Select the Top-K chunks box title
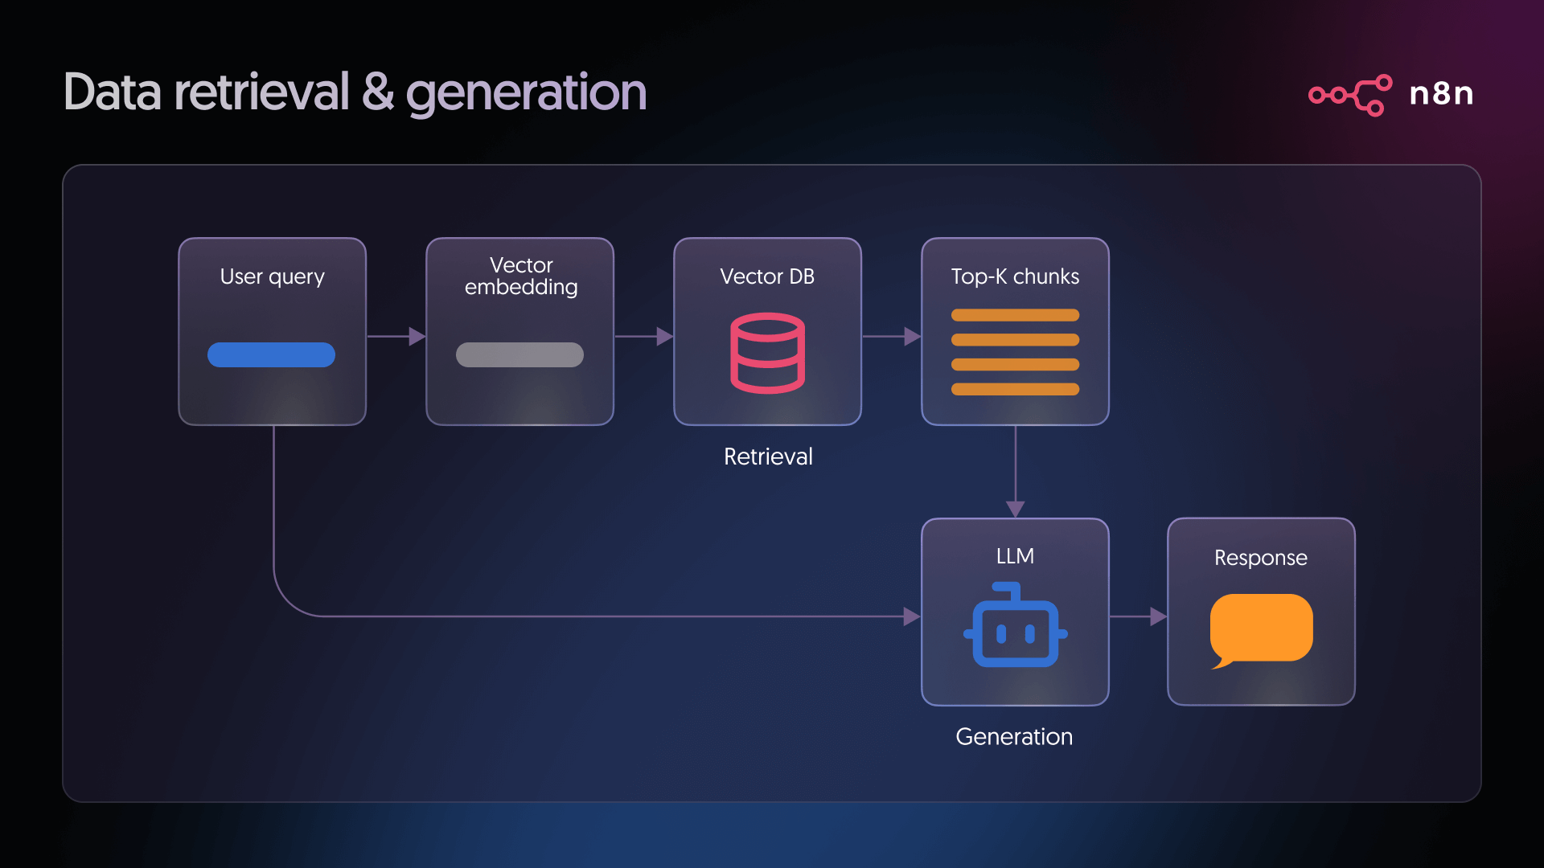 [1015, 276]
